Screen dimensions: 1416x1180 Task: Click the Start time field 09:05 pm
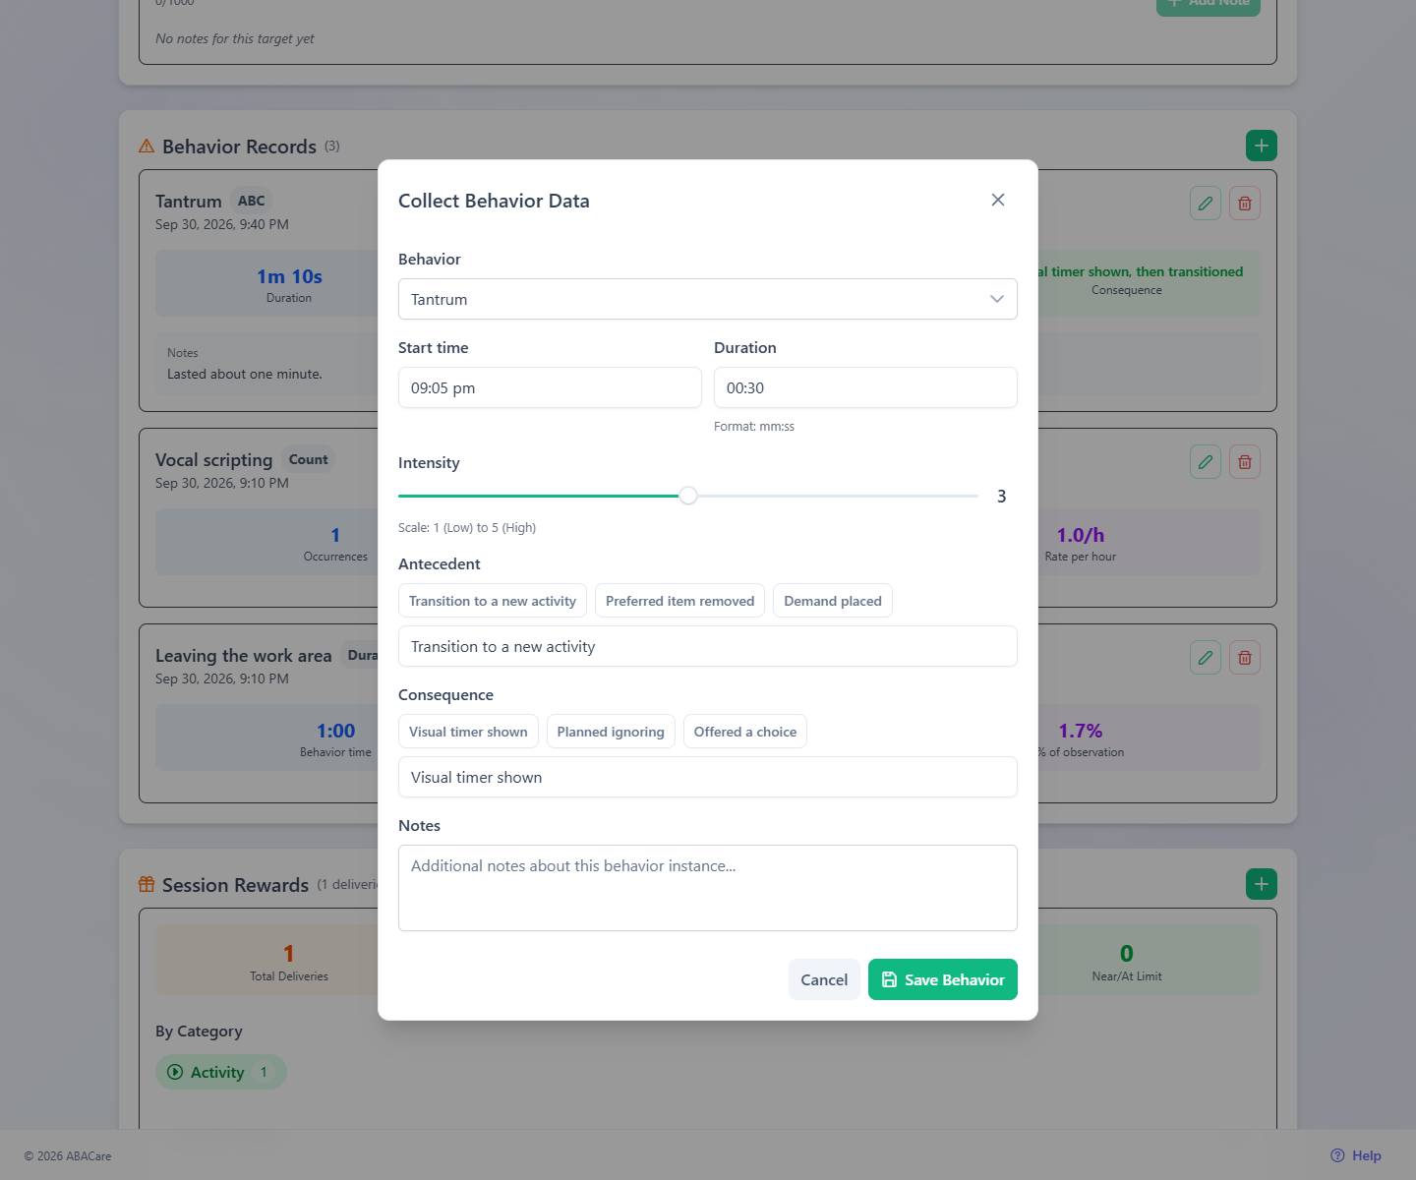(550, 387)
